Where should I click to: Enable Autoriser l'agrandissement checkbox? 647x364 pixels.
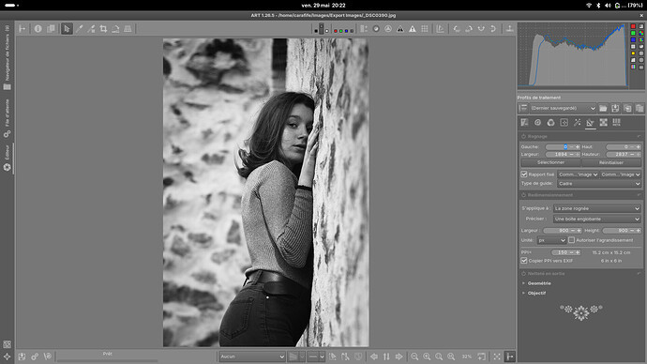coord(571,240)
